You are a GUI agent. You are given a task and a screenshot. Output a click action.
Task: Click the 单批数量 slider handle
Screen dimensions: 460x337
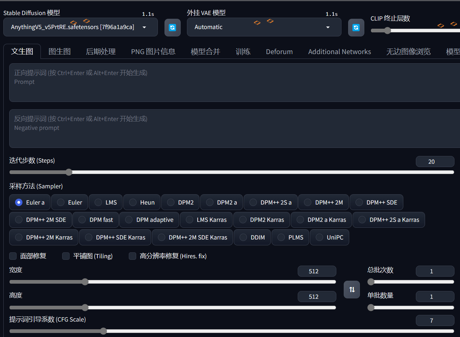(x=371, y=308)
